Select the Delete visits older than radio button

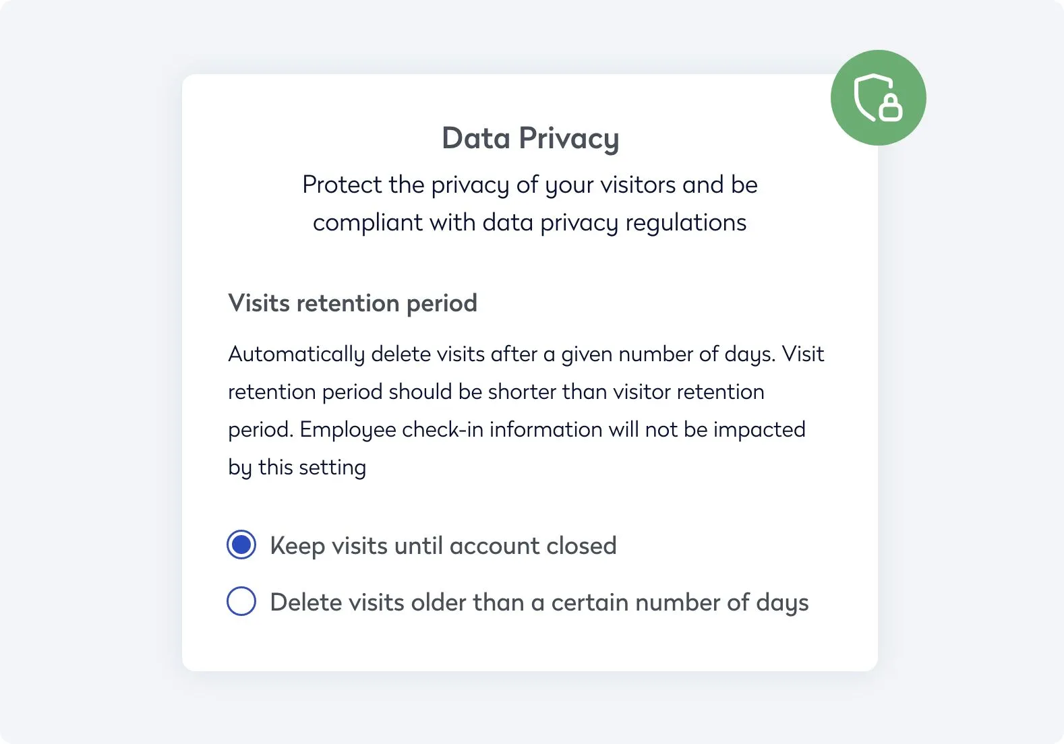(x=241, y=601)
